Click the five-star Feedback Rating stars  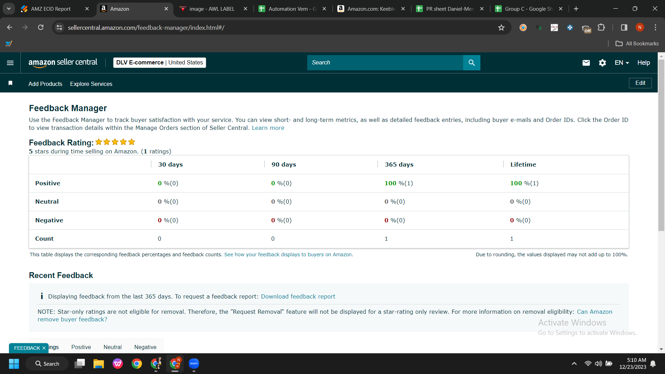[115, 142]
